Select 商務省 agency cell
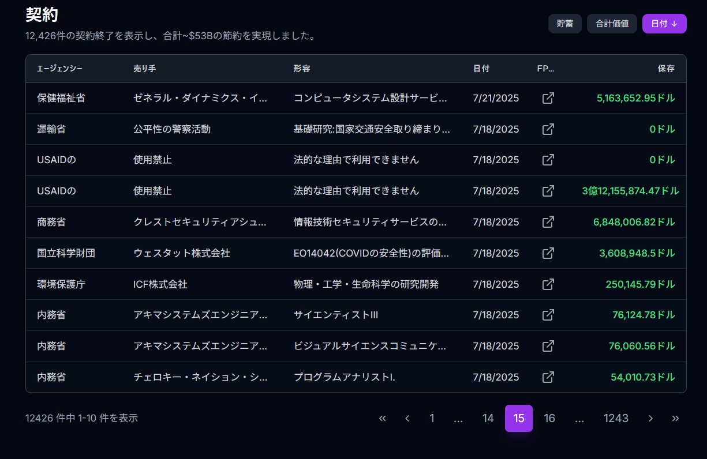The image size is (707, 459). click(51, 222)
